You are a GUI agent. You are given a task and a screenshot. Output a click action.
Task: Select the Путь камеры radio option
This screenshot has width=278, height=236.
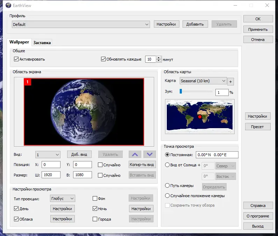[167, 186]
